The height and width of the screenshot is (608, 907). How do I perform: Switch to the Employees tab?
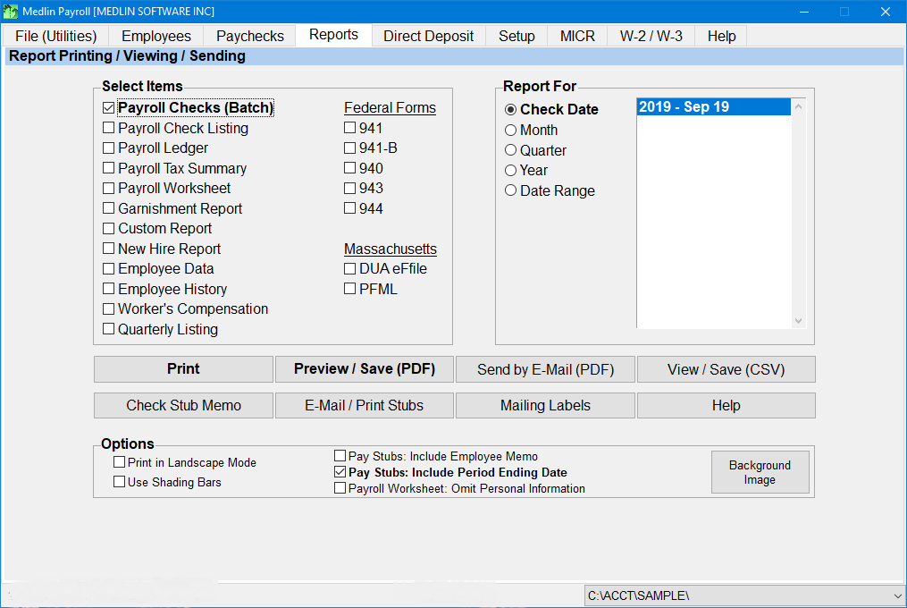[x=155, y=36]
